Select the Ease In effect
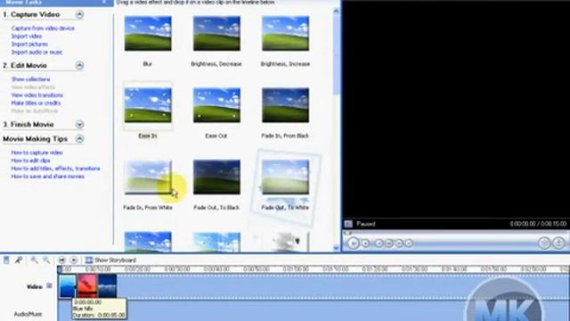Viewport: 570px width, 321px height. coord(148,105)
